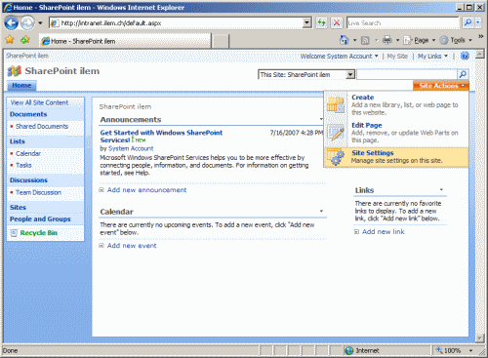Open the search provider options dropdown
This screenshot has width=488, height=358.
(x=477, y=22)
